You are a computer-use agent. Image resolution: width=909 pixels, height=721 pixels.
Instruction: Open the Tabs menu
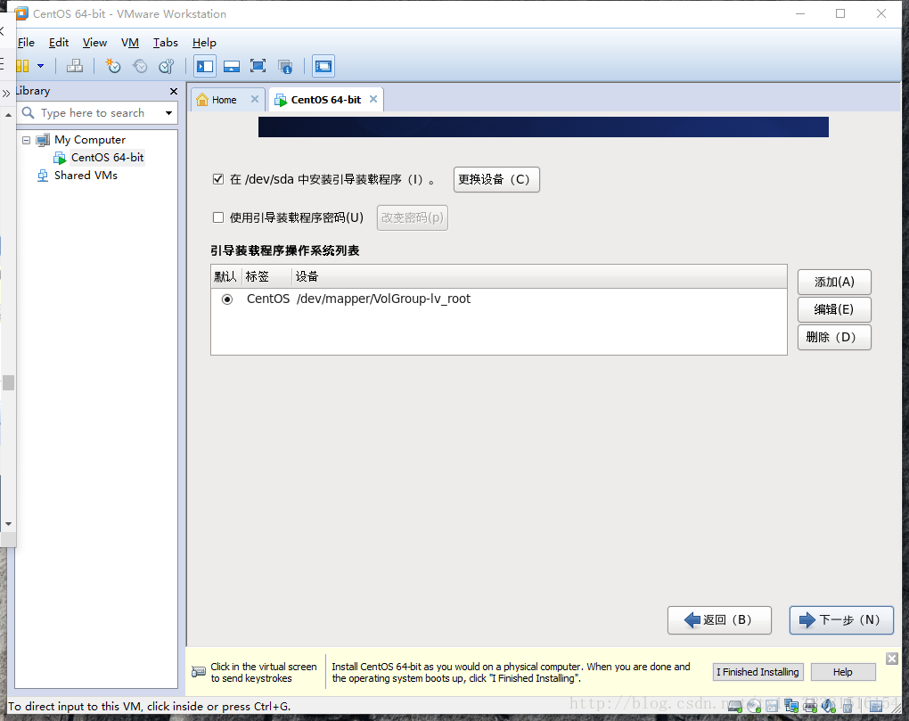(165, 42)
